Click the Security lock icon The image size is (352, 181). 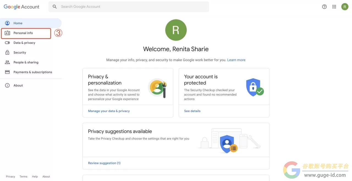coord(7,53)
